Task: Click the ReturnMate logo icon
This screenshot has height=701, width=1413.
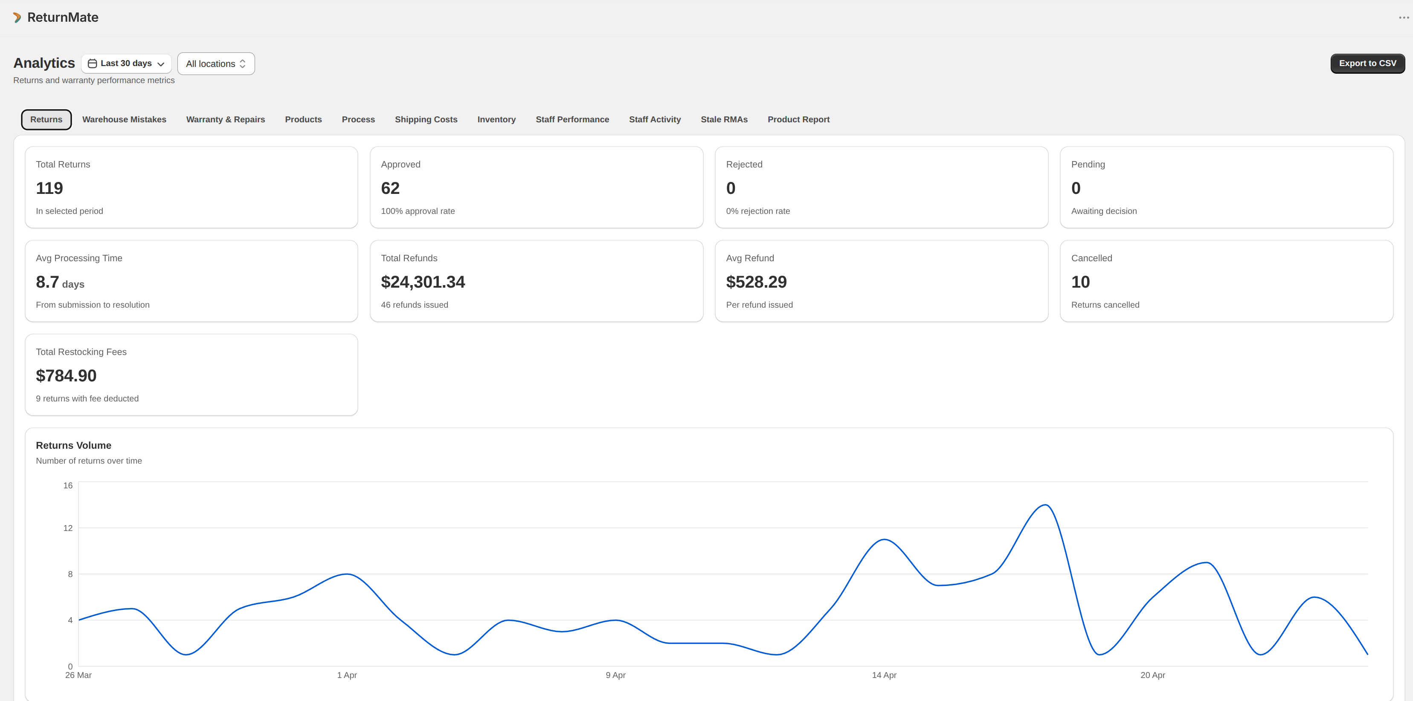Action: click(x=17, y=17)
